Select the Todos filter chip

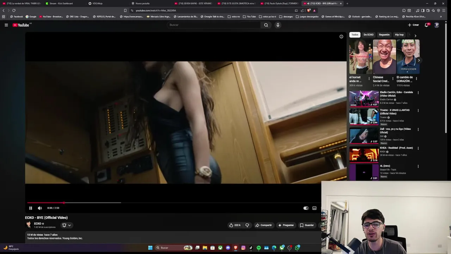355,35
